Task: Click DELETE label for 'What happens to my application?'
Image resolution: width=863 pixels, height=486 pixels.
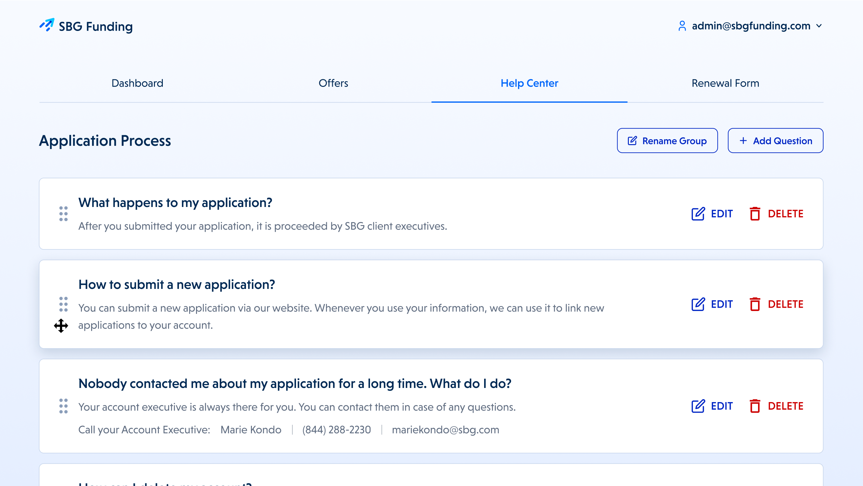Action: [785, 214]
